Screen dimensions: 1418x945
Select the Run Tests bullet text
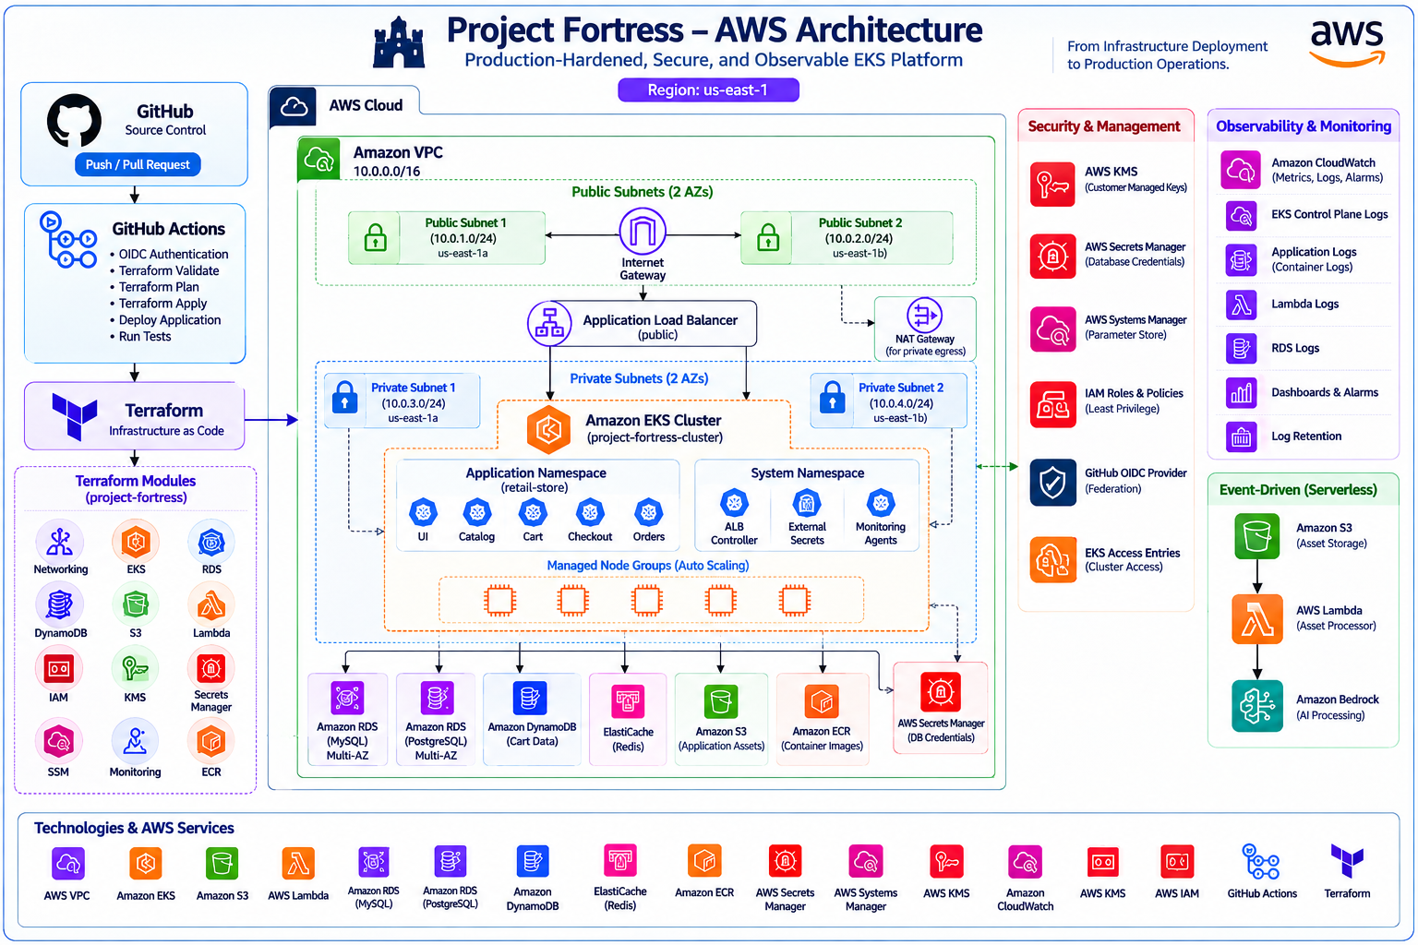[x=145, y=337]
